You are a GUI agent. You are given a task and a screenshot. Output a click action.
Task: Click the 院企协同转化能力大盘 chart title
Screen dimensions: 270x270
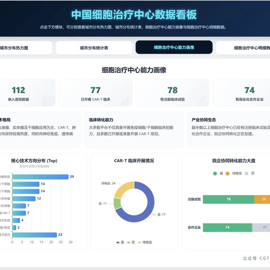[x=234, y=161]
